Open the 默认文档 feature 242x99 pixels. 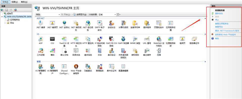64,52
